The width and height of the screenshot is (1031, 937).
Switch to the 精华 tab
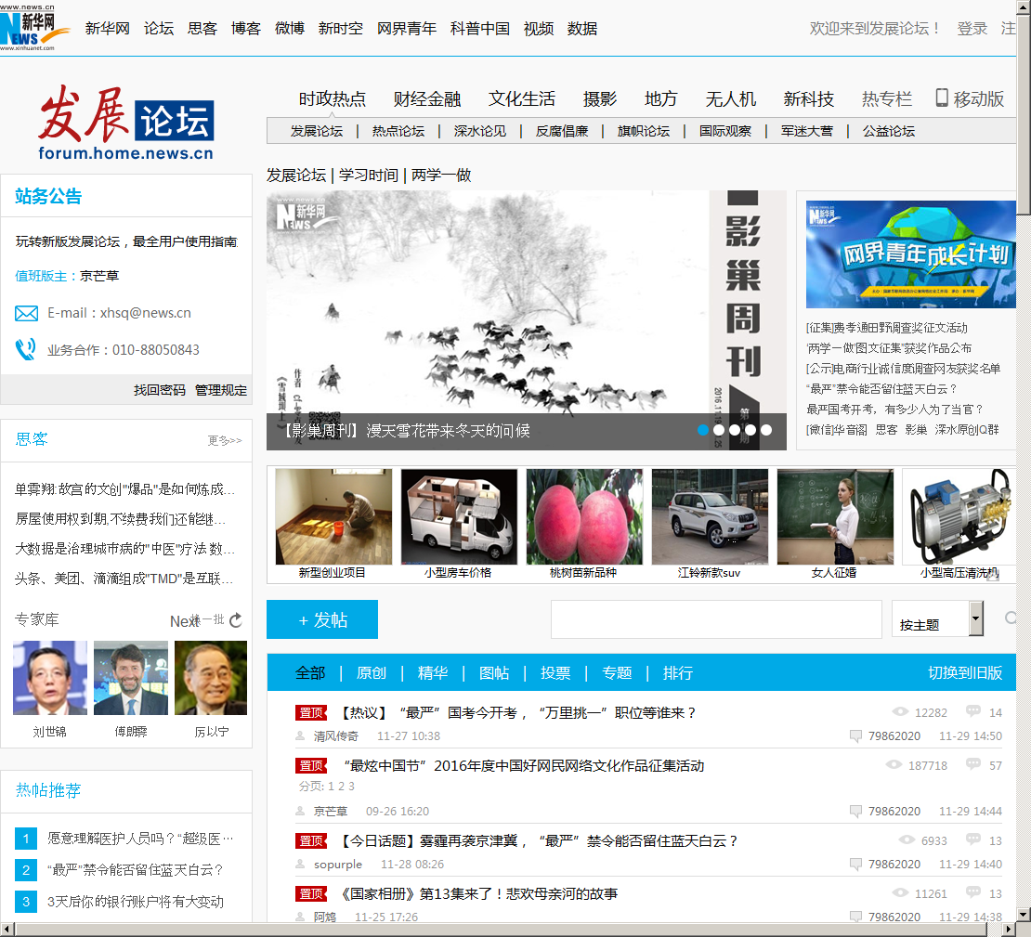(x=433, y=672)
